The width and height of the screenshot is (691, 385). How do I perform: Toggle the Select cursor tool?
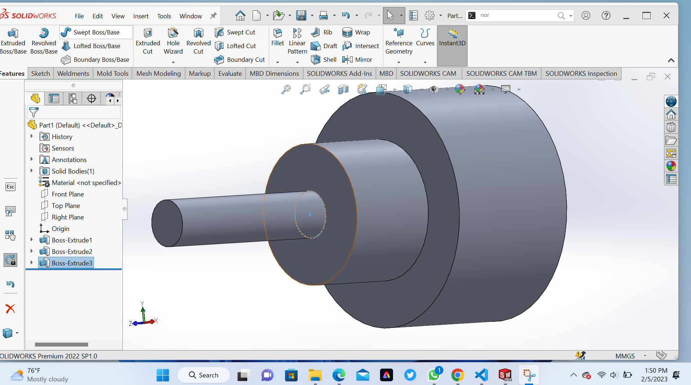[390, 15]
